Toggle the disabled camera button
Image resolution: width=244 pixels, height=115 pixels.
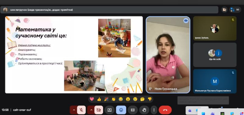pos(99,110)
